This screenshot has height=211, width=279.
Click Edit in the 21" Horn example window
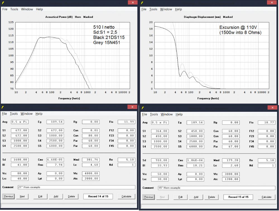[x=40, y=197]
